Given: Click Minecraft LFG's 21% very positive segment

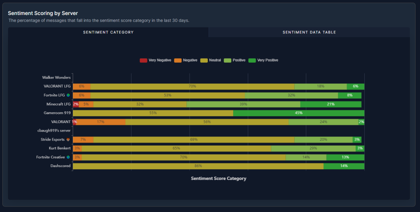Looking at the screenshot, I should click(x=331, y=104).
